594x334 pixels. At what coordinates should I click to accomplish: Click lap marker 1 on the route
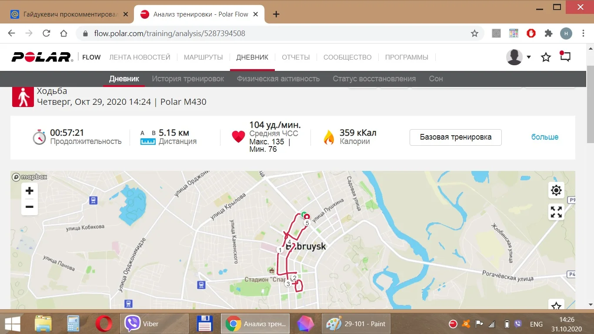[280, 250]
